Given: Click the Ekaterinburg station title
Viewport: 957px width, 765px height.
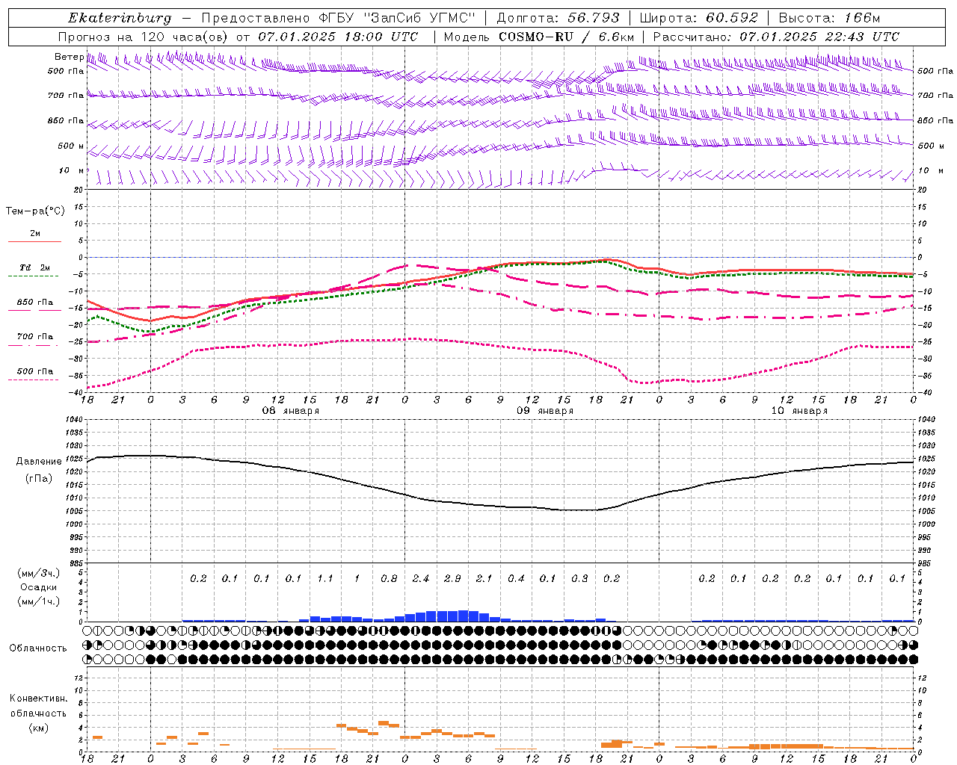Looking at the screenshot, I should (x=120, y=18).
